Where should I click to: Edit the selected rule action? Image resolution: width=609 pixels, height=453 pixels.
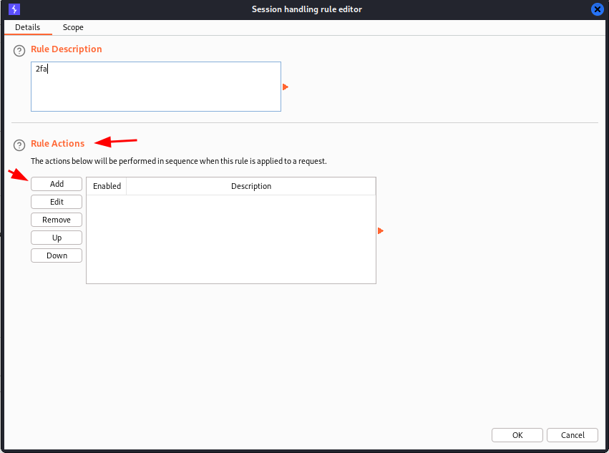tap(57, 202)
